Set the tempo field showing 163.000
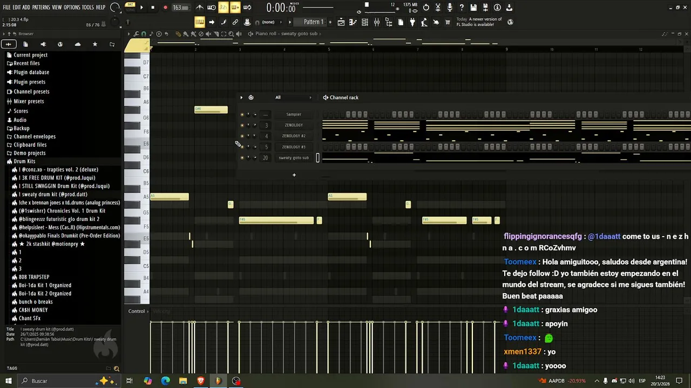The width and height of the screenshot is (691, 388). (180, 8)
